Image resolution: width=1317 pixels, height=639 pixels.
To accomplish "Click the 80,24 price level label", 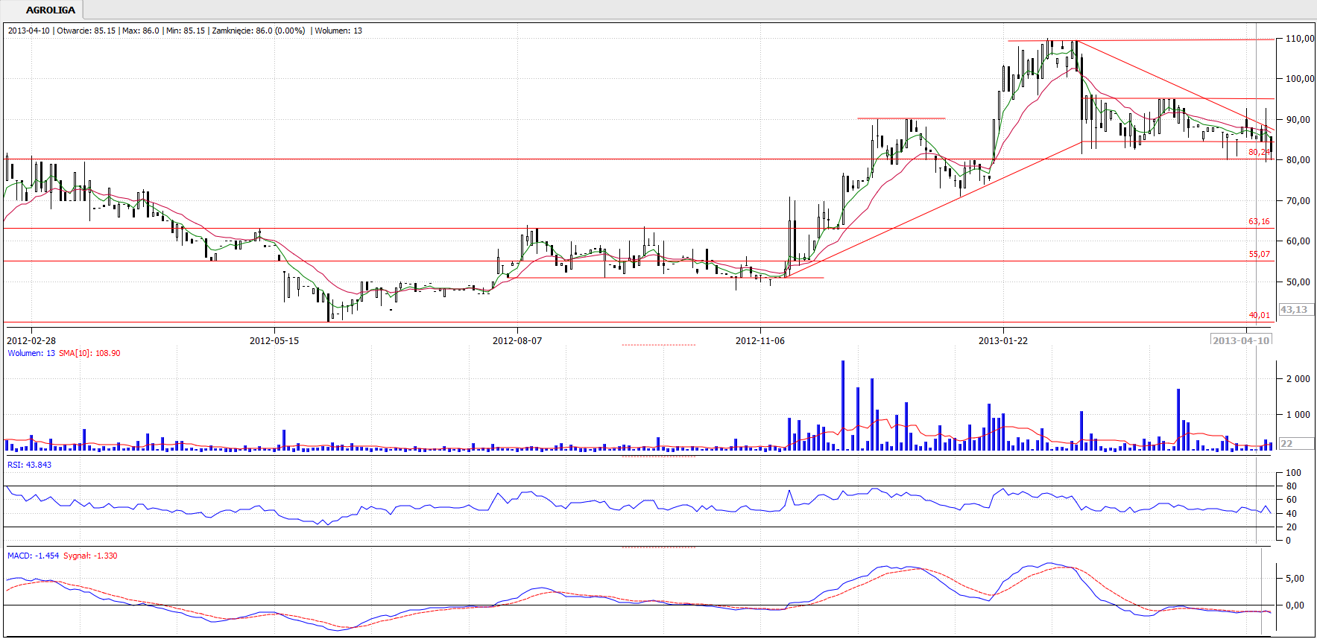I will click(x=1259, y=153).
